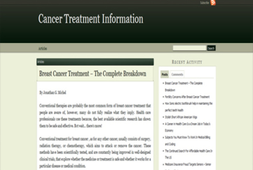253x170 pixels.
Task: Select Articles in the navigation bar
Action: tap(42, 49)
